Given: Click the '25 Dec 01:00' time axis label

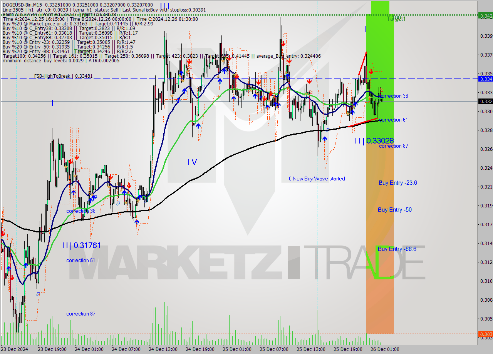Looking at the screenshot, I should pyautogui.click(x=237, y=349).
